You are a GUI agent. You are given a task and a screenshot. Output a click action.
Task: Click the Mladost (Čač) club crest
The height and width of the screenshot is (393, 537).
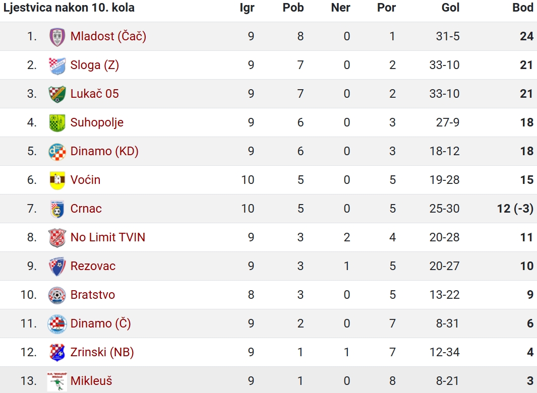[x=57, y=37]
